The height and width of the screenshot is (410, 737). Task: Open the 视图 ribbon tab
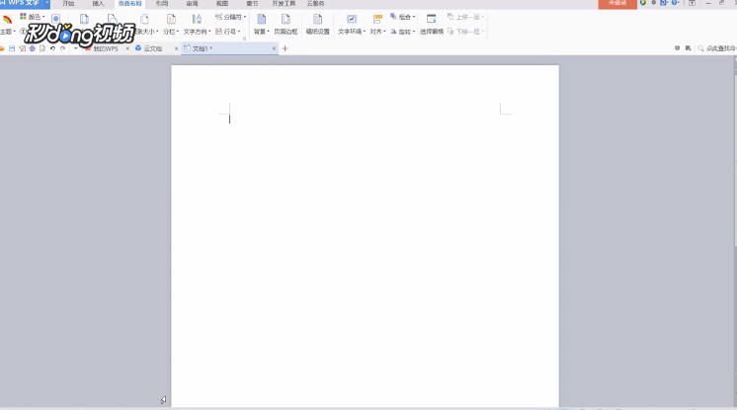pos(222,4)
